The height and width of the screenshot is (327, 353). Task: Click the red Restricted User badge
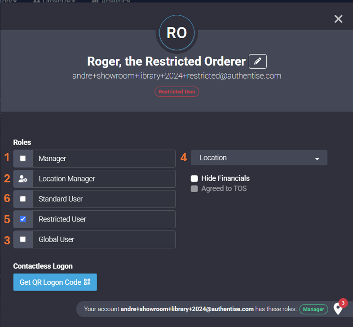click(177, 92)
